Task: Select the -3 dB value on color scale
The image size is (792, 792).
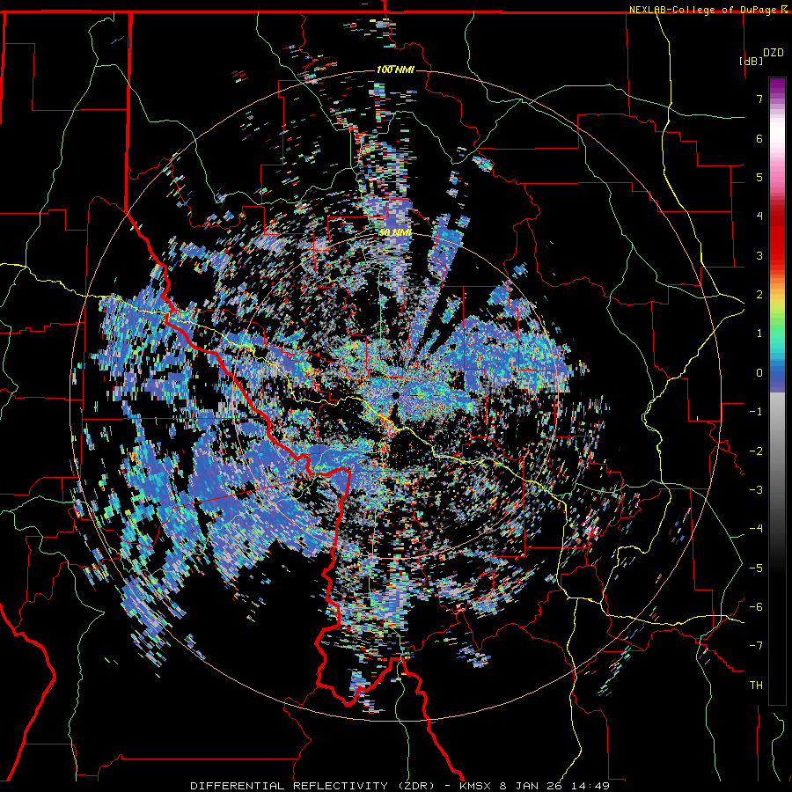Action: [756, 490]
